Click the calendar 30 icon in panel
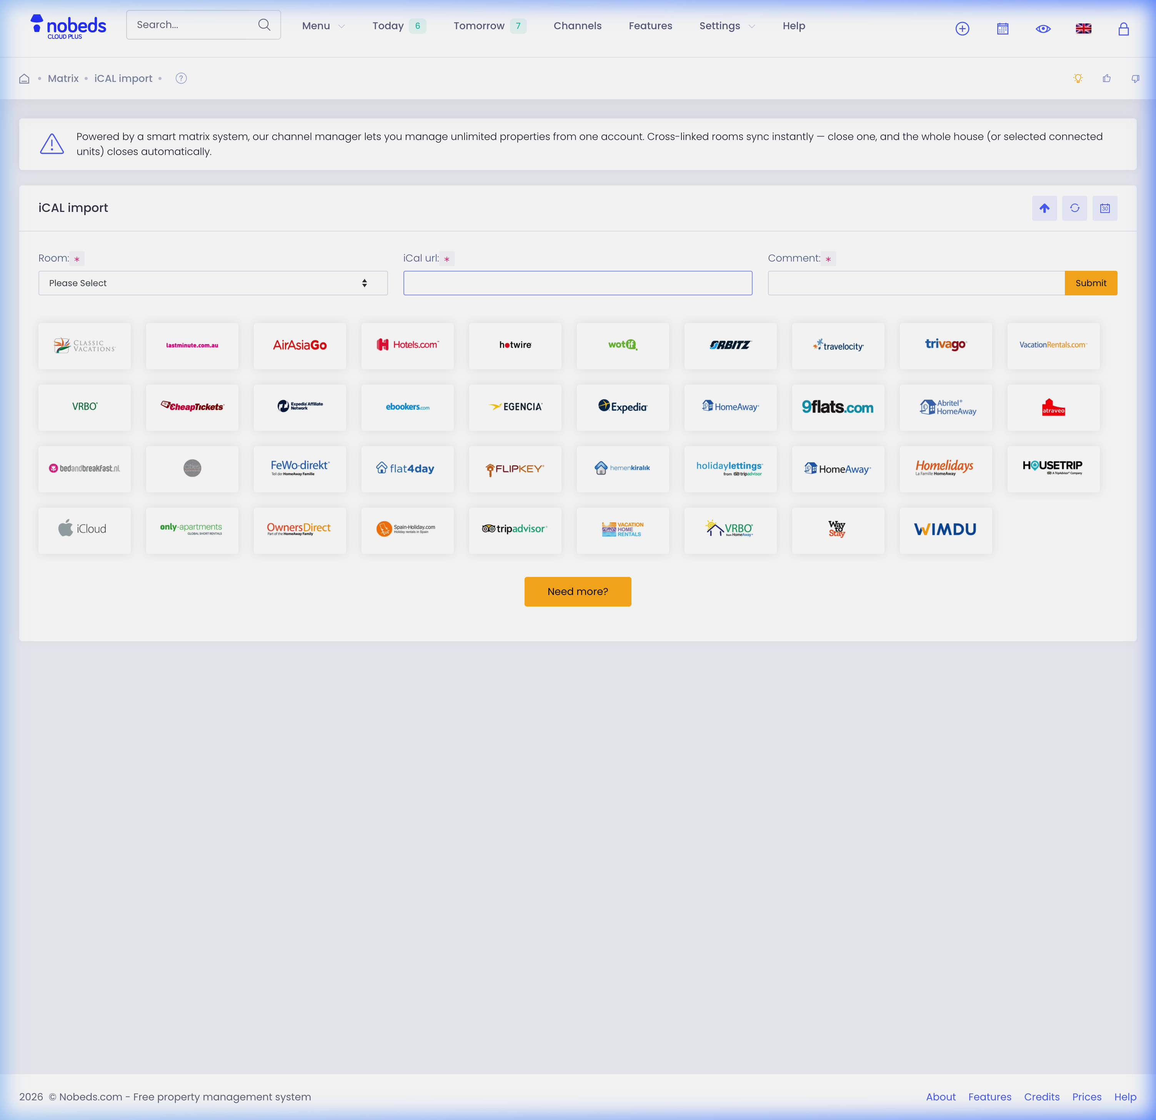1156x1120 pixels. tap(1104, 208)
